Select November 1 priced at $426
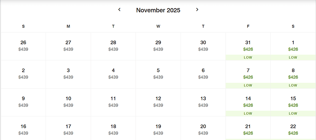This screenshot has width=316, height=140. 293,46
